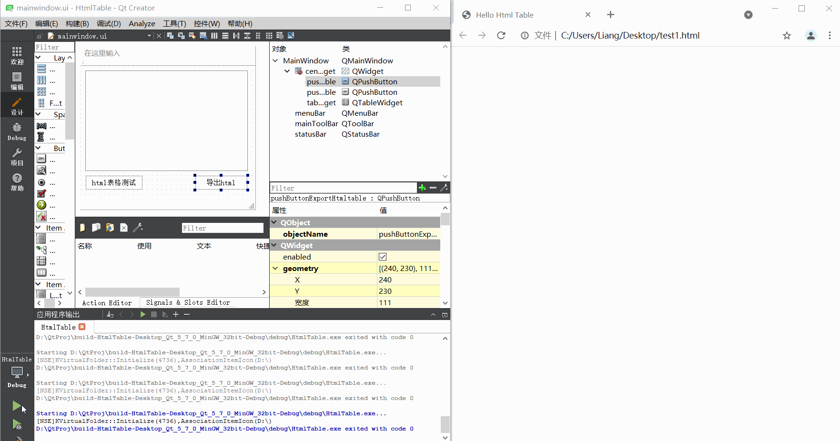Reload page in browser window
This screenshot has height=441, width=840.
coord(501,35)
